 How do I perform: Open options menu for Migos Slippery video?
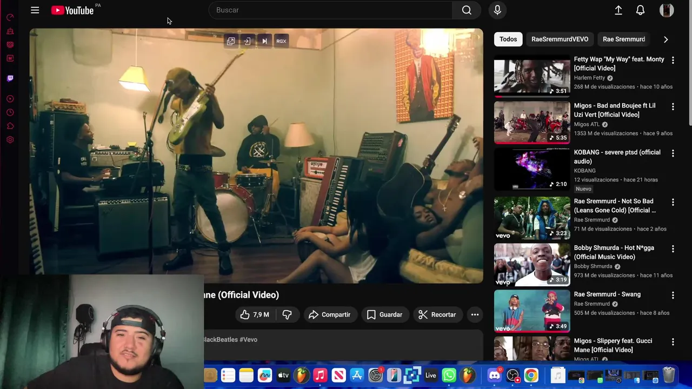click(673, 342)
